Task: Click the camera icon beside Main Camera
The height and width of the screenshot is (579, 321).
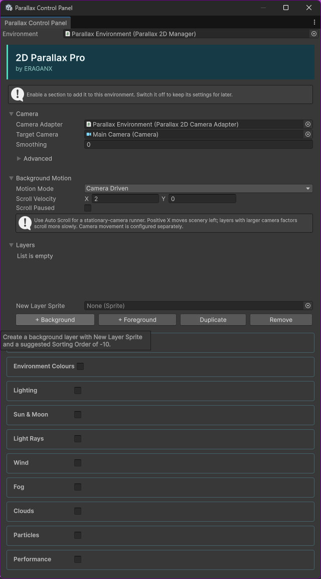Action: click(x=89, y=134)
